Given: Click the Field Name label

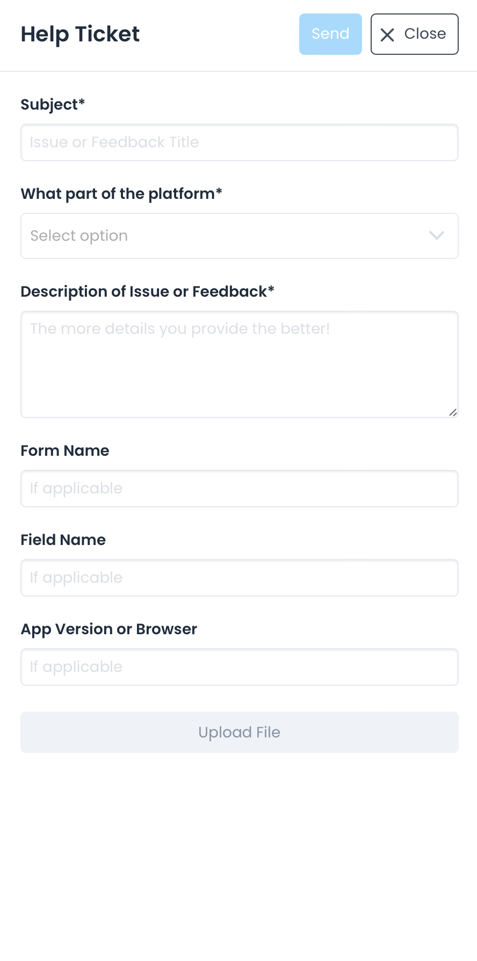Looking at the screenshot, I should coord(63,540).
